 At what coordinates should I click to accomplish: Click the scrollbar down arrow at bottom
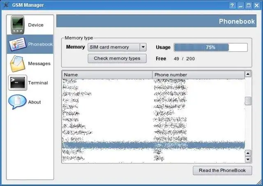[248, 159]
